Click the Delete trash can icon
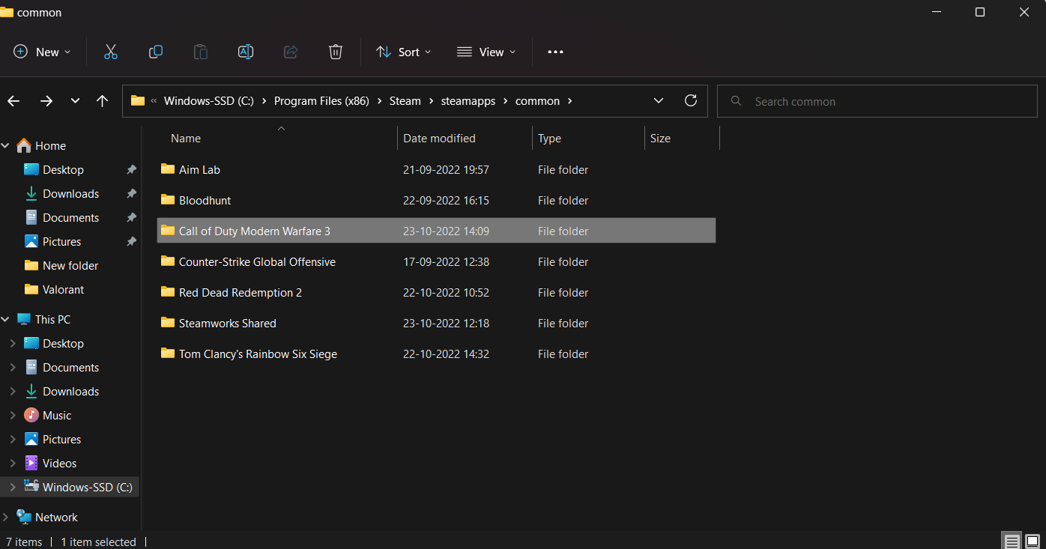 [336, 52]
